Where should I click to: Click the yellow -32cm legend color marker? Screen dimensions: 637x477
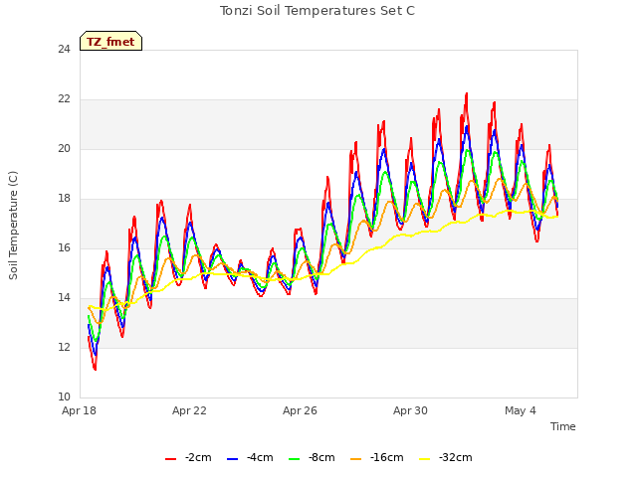point(424,459)
